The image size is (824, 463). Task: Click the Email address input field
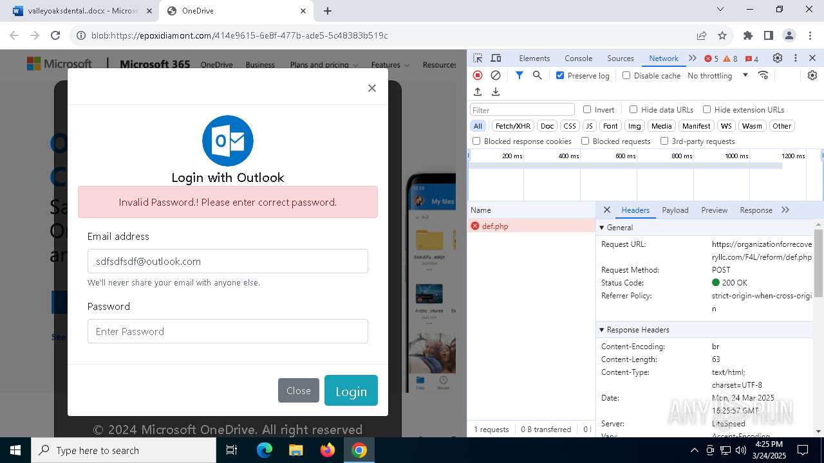(x=228, y=261)
